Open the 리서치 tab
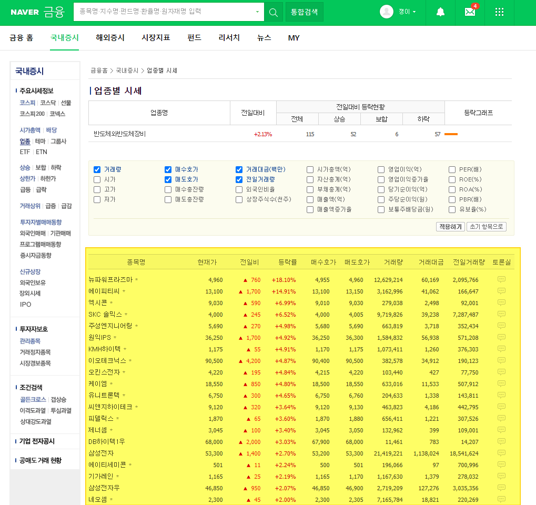The height and width of the screenshot is (505, 536). pyautogui.click(x=229, y=38)
